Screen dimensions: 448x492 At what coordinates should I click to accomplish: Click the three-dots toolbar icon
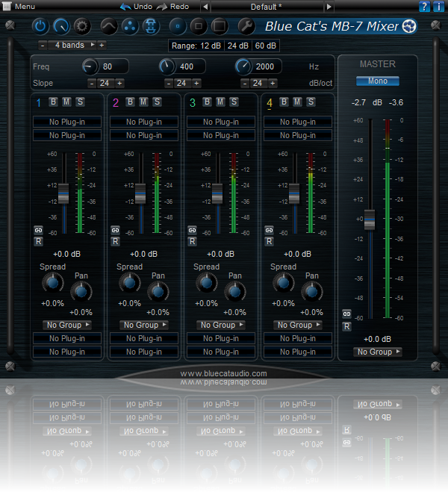[130, 26]
